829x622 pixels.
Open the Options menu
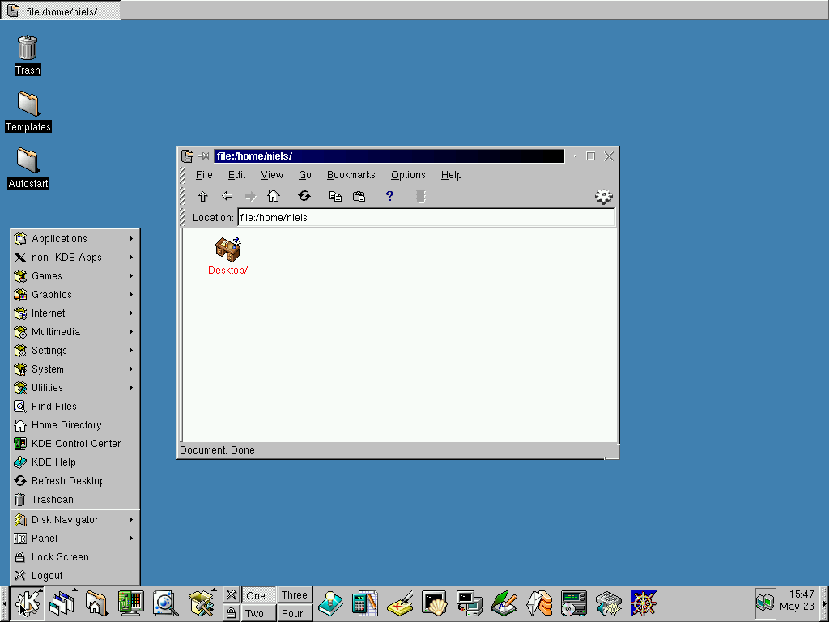(408, 175)
